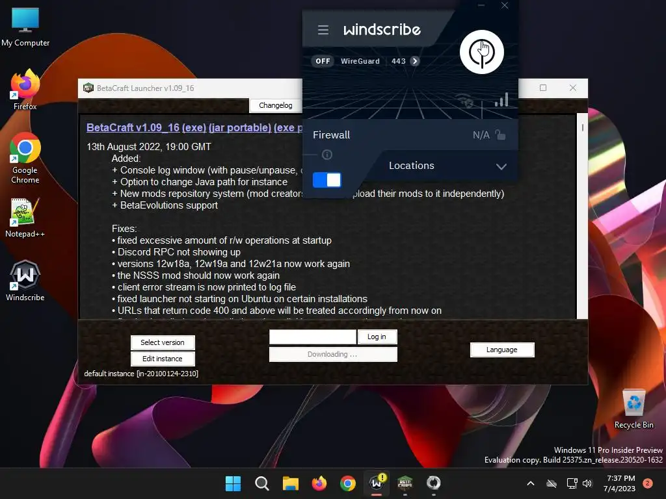Open the clock and calendar
This screenshot has height=499, width=666.
pyautogui.click(x=620, y=483)
